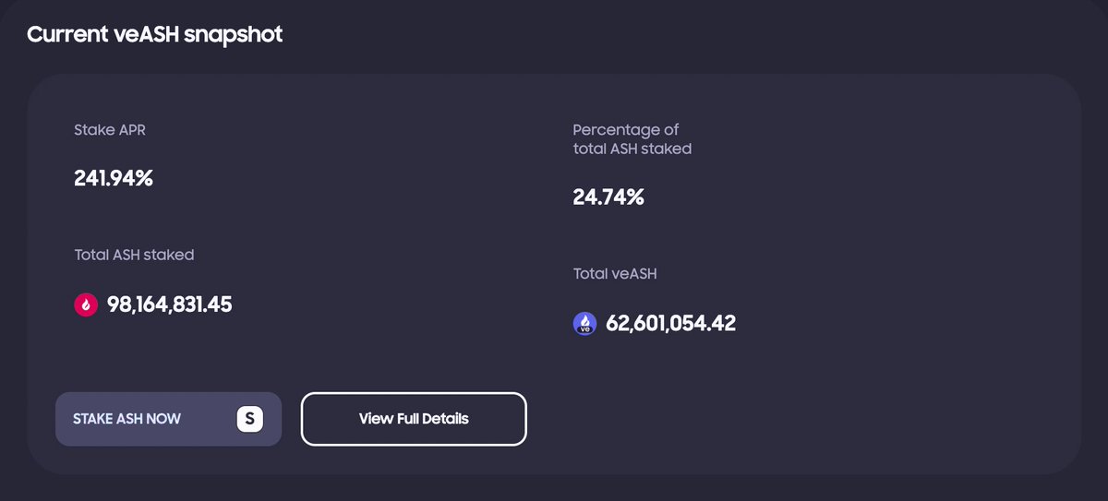This screenshot has height=501, width=1108.
Task: Click the Total ASH staked label
Action: tap(134, 255)
